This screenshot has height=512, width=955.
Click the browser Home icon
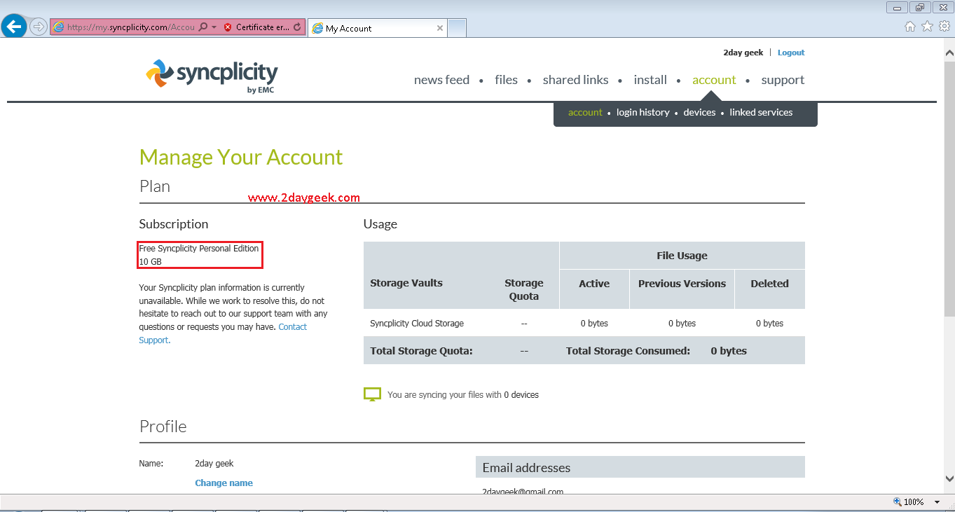(909, 27)
